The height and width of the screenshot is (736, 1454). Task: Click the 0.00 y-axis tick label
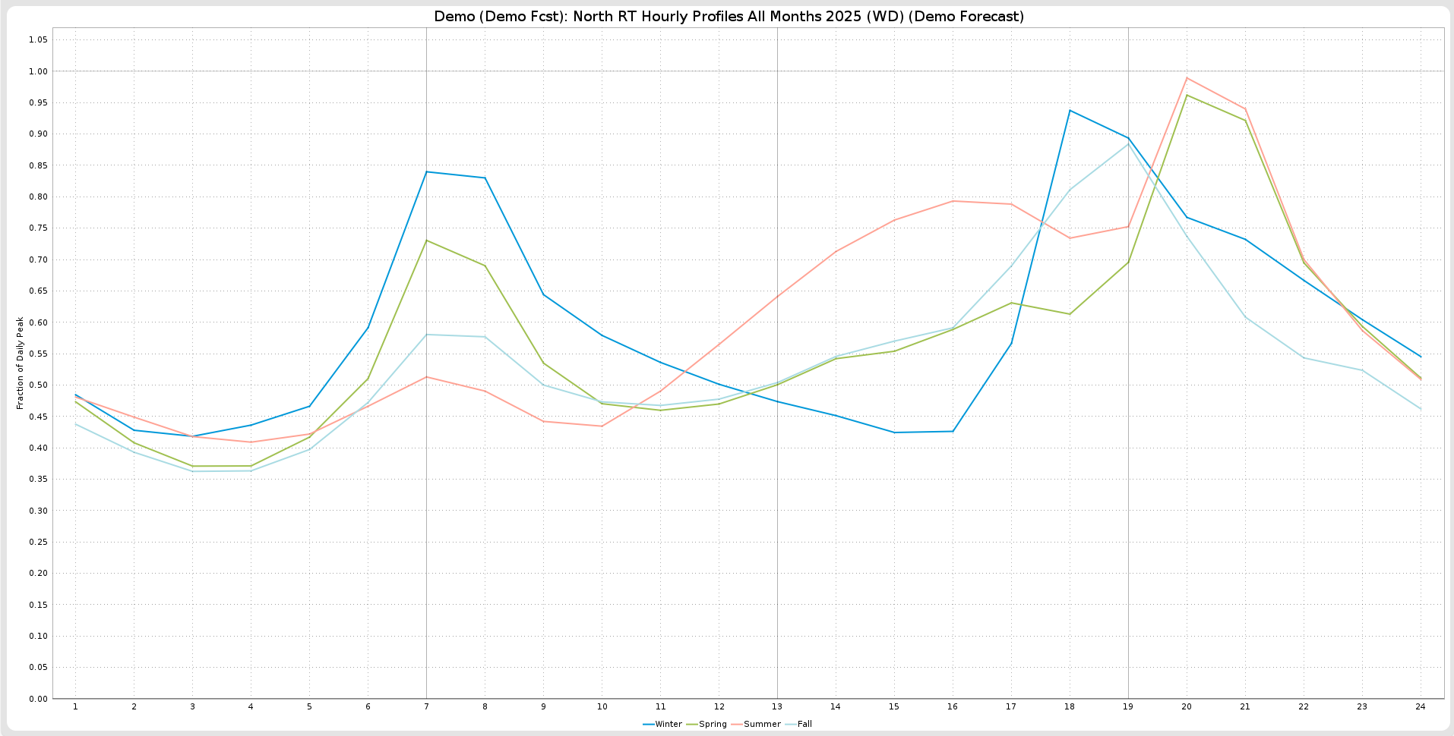tap(38, 699)
